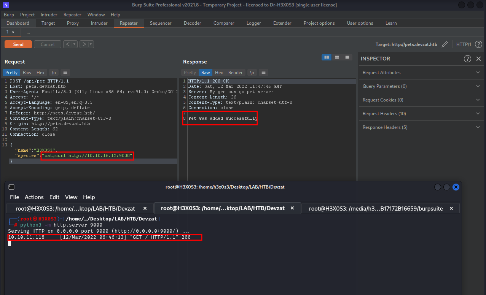
Task: Switch Request view to Pretty
Action: [11, 72]
